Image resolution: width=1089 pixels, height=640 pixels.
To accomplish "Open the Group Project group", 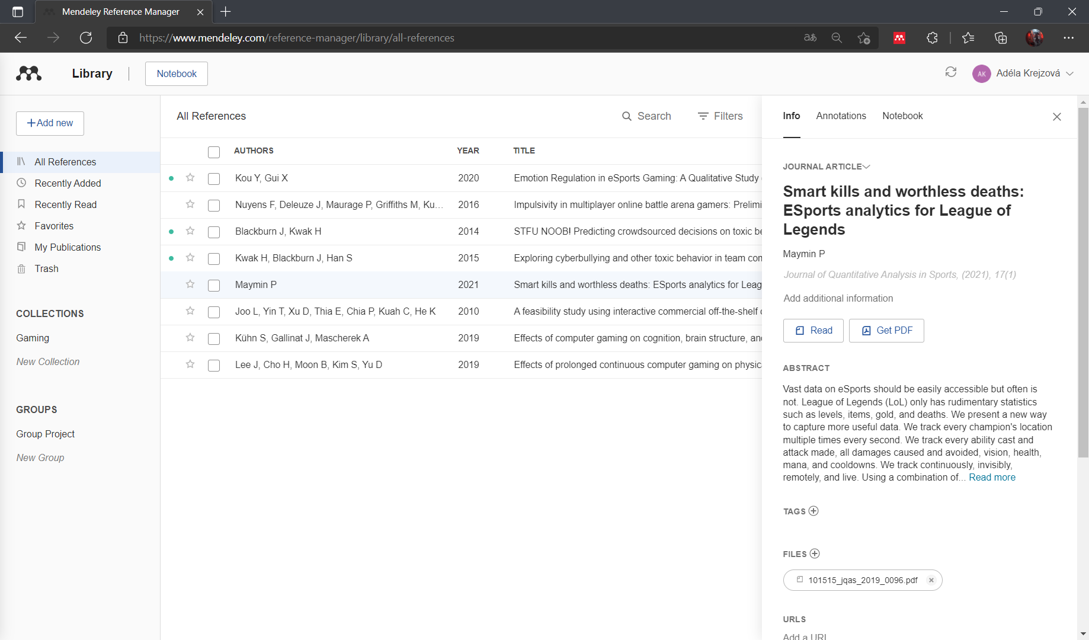I will coord(45,434).
